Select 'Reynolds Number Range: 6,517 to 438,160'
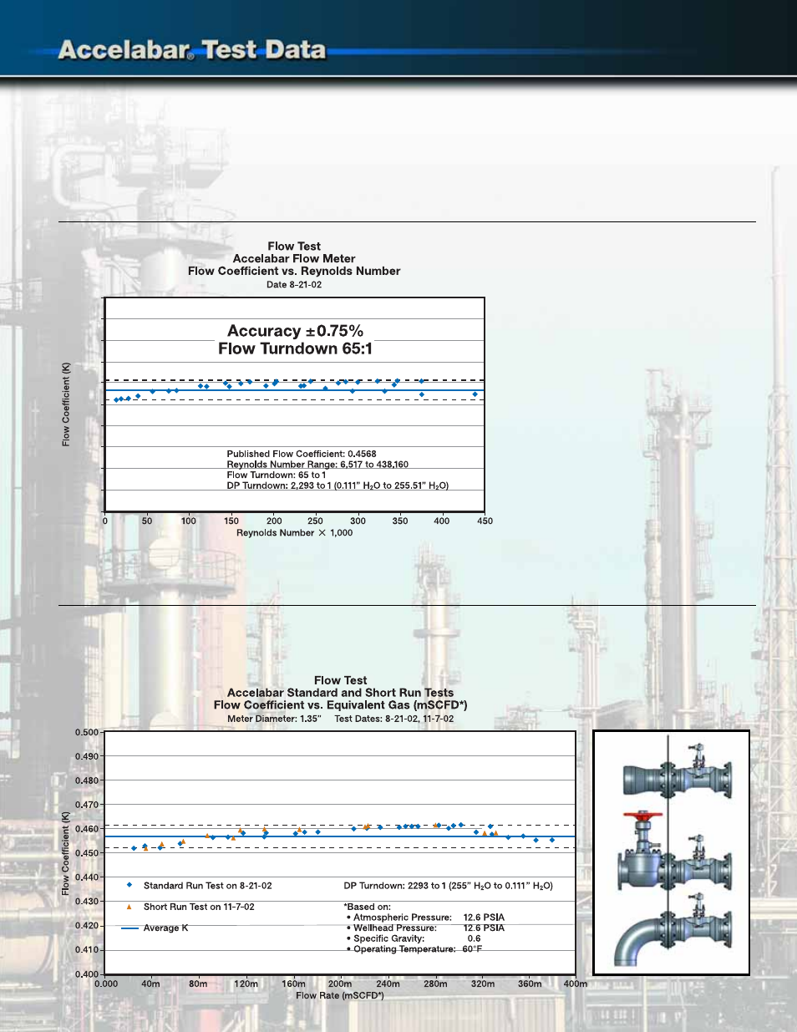This screenshot has width=797, height=1032. point(317,465)
